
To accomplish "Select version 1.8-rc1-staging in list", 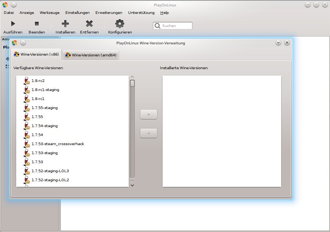I will coord(45,90).
